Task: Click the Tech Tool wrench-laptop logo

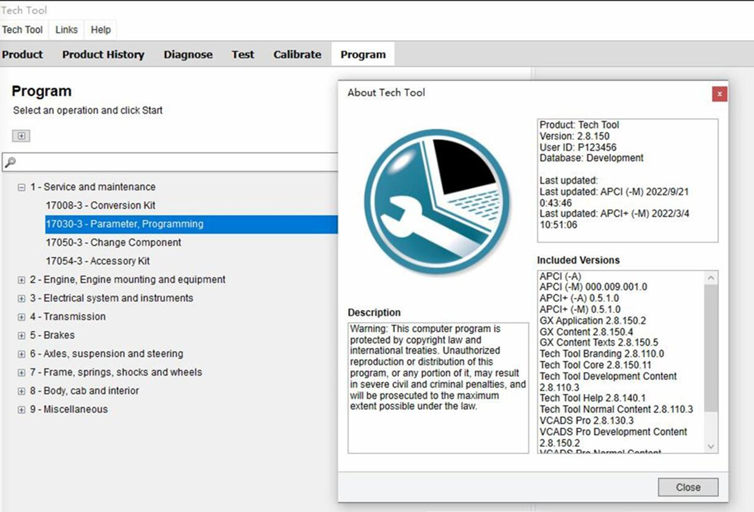Action: (437, 202)
